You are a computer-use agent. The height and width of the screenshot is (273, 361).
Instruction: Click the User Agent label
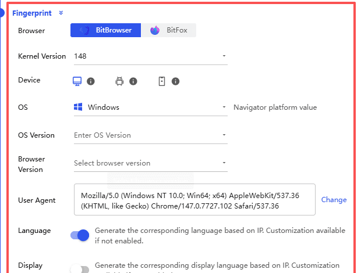[37, 200]
